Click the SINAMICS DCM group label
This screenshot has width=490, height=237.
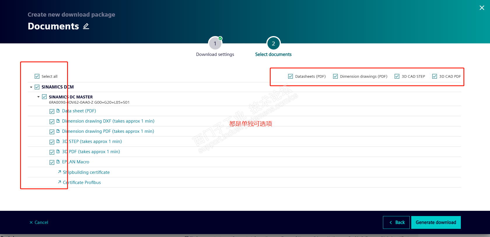(58, 87)
